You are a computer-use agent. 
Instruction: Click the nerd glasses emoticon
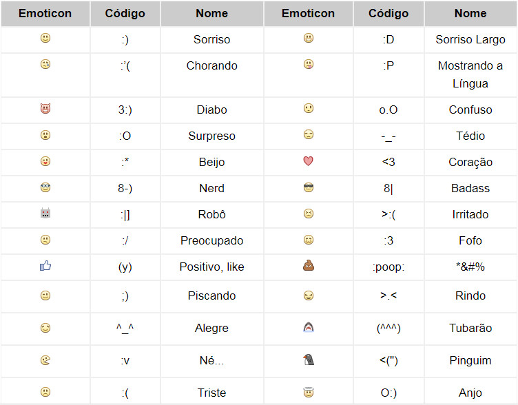(45, 187)
